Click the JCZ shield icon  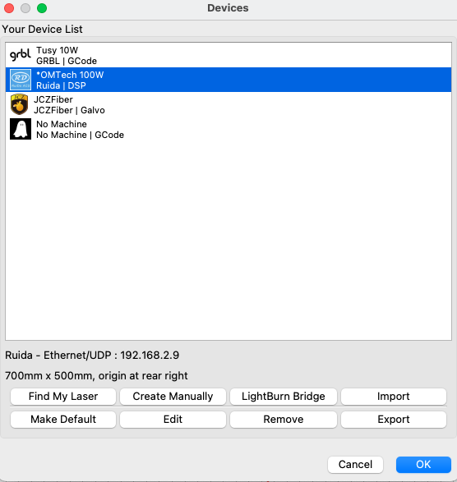(20, 104)
